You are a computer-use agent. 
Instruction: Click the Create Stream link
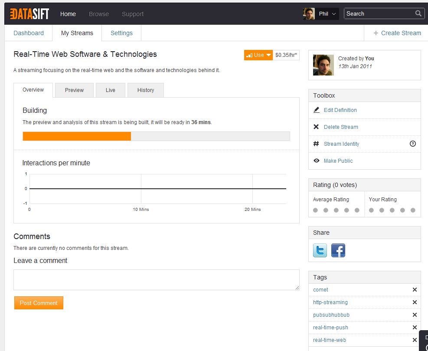pyautogui.click(x=397, y=33)
